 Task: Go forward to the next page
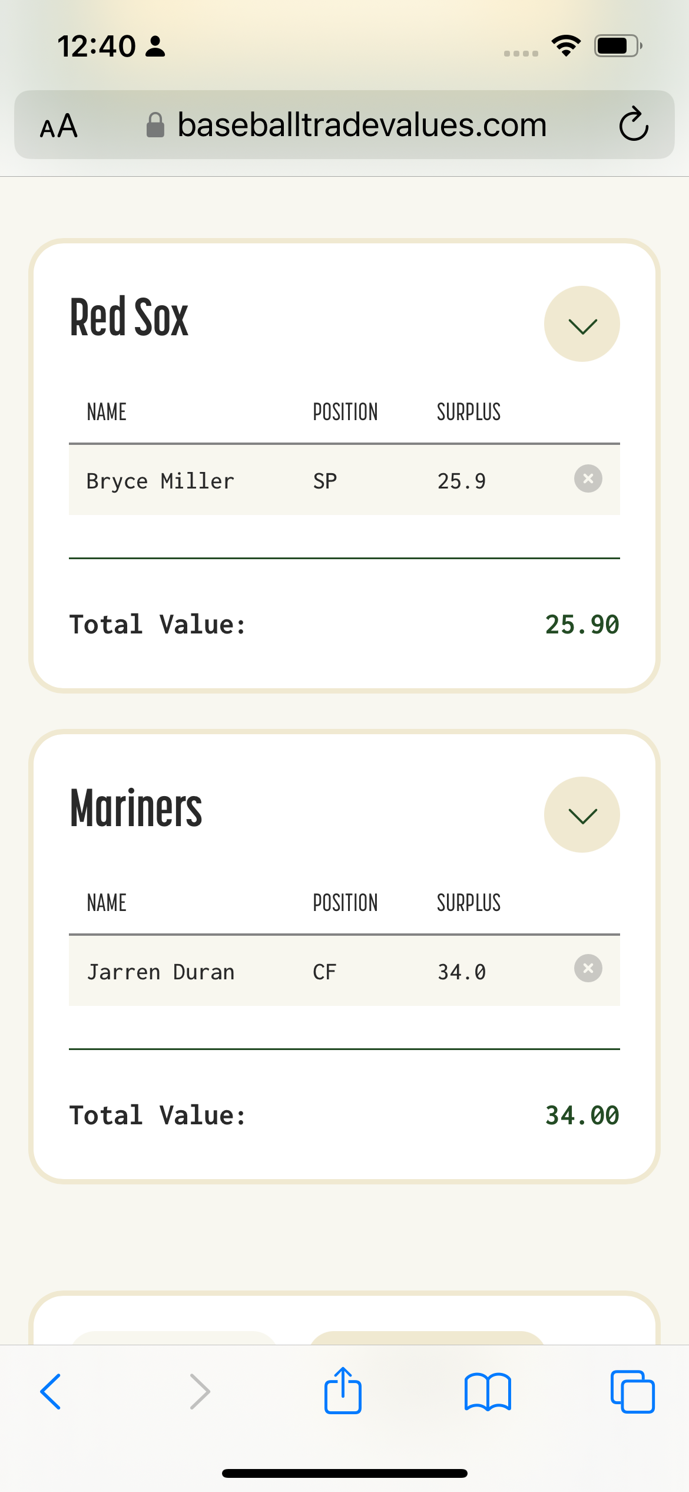click(200, 1392)
